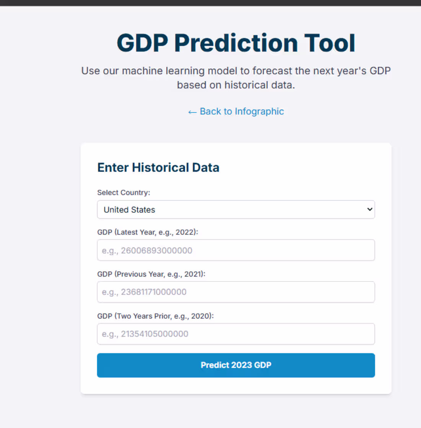Click the GDP Previous Year 2021 label
The width and height of the screenshot is (421, 428).
coord(151,274)
